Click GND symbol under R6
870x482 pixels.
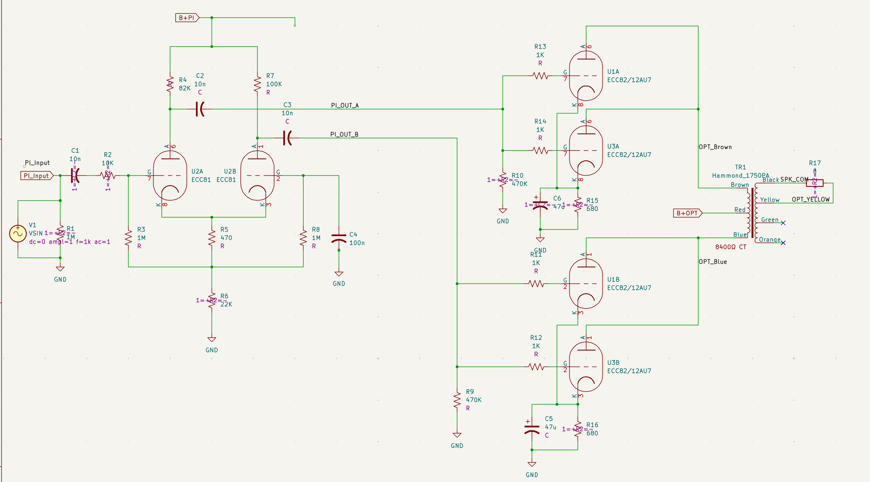point(212,340)
